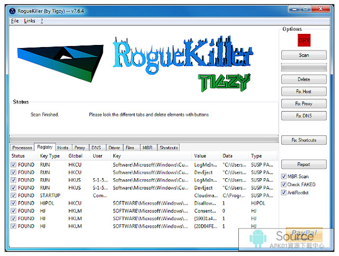Select the STARTUP key type cell
The width and height of the screenshot is (339, 256).
point(50,196)
